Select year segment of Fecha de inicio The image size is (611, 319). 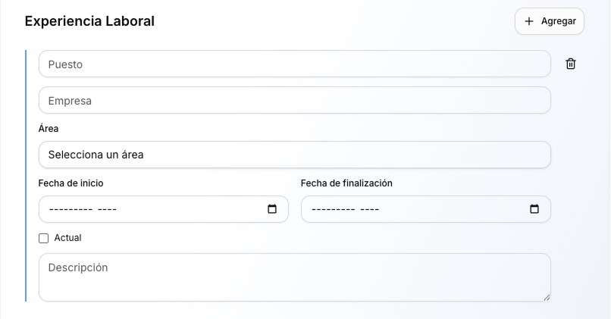pyautogui.click(x=107, y=209)
